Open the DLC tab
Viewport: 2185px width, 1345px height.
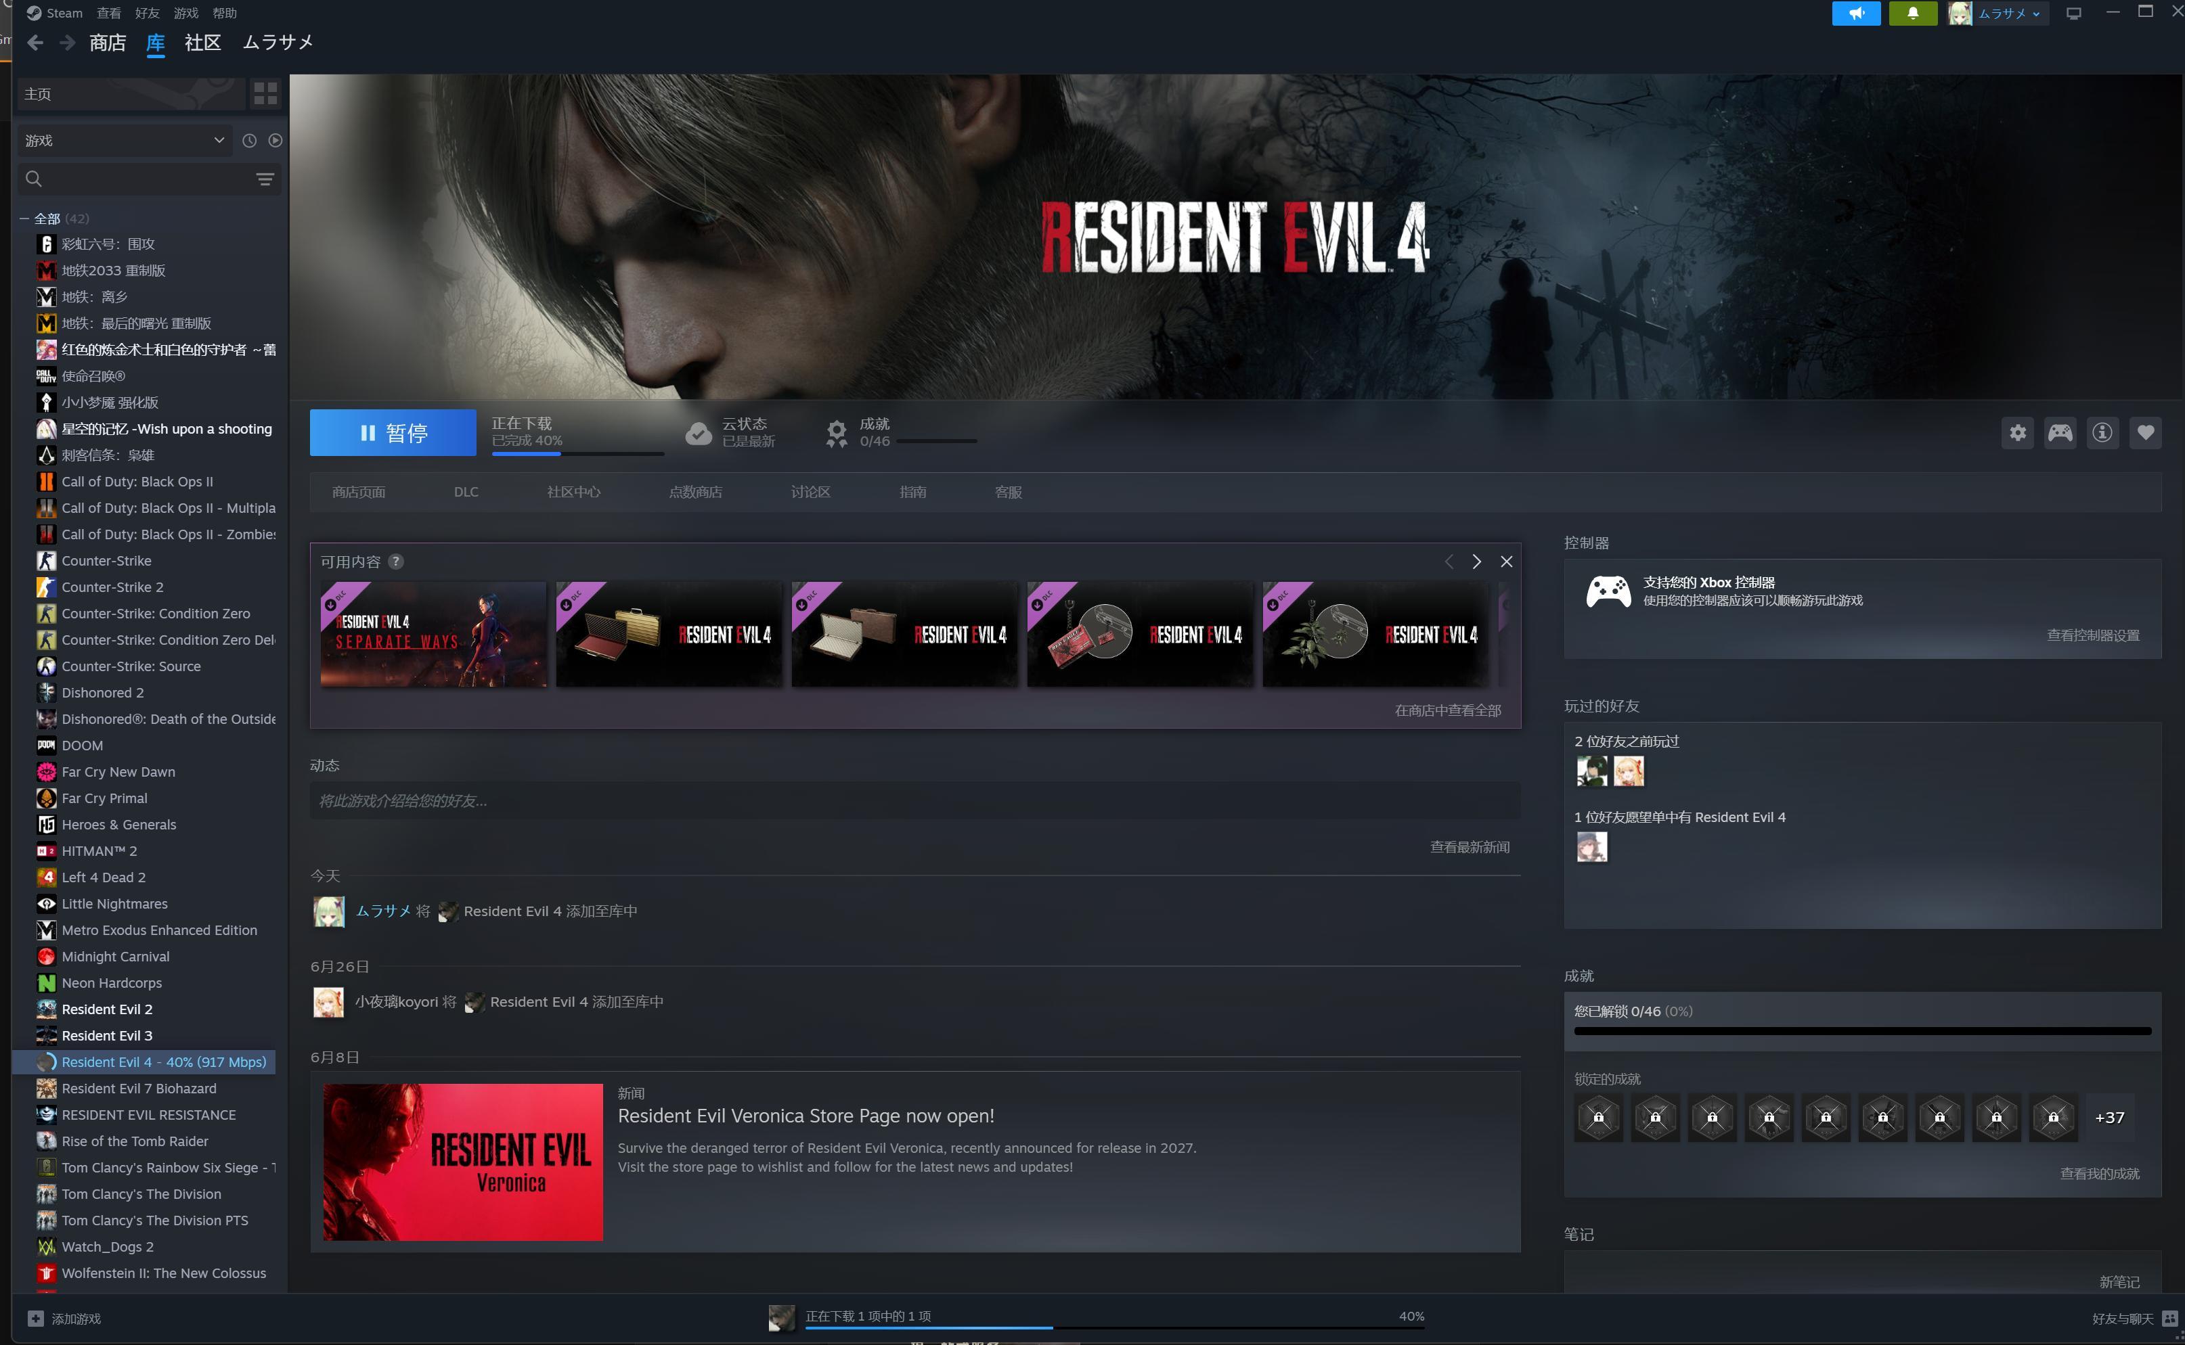tap(466, 492)
